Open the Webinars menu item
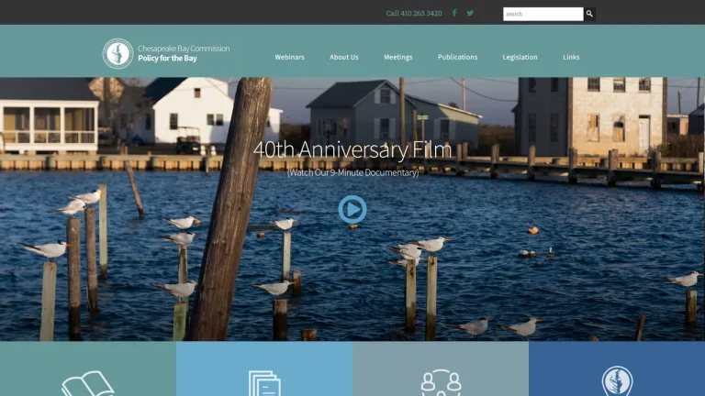 [289, 57]
